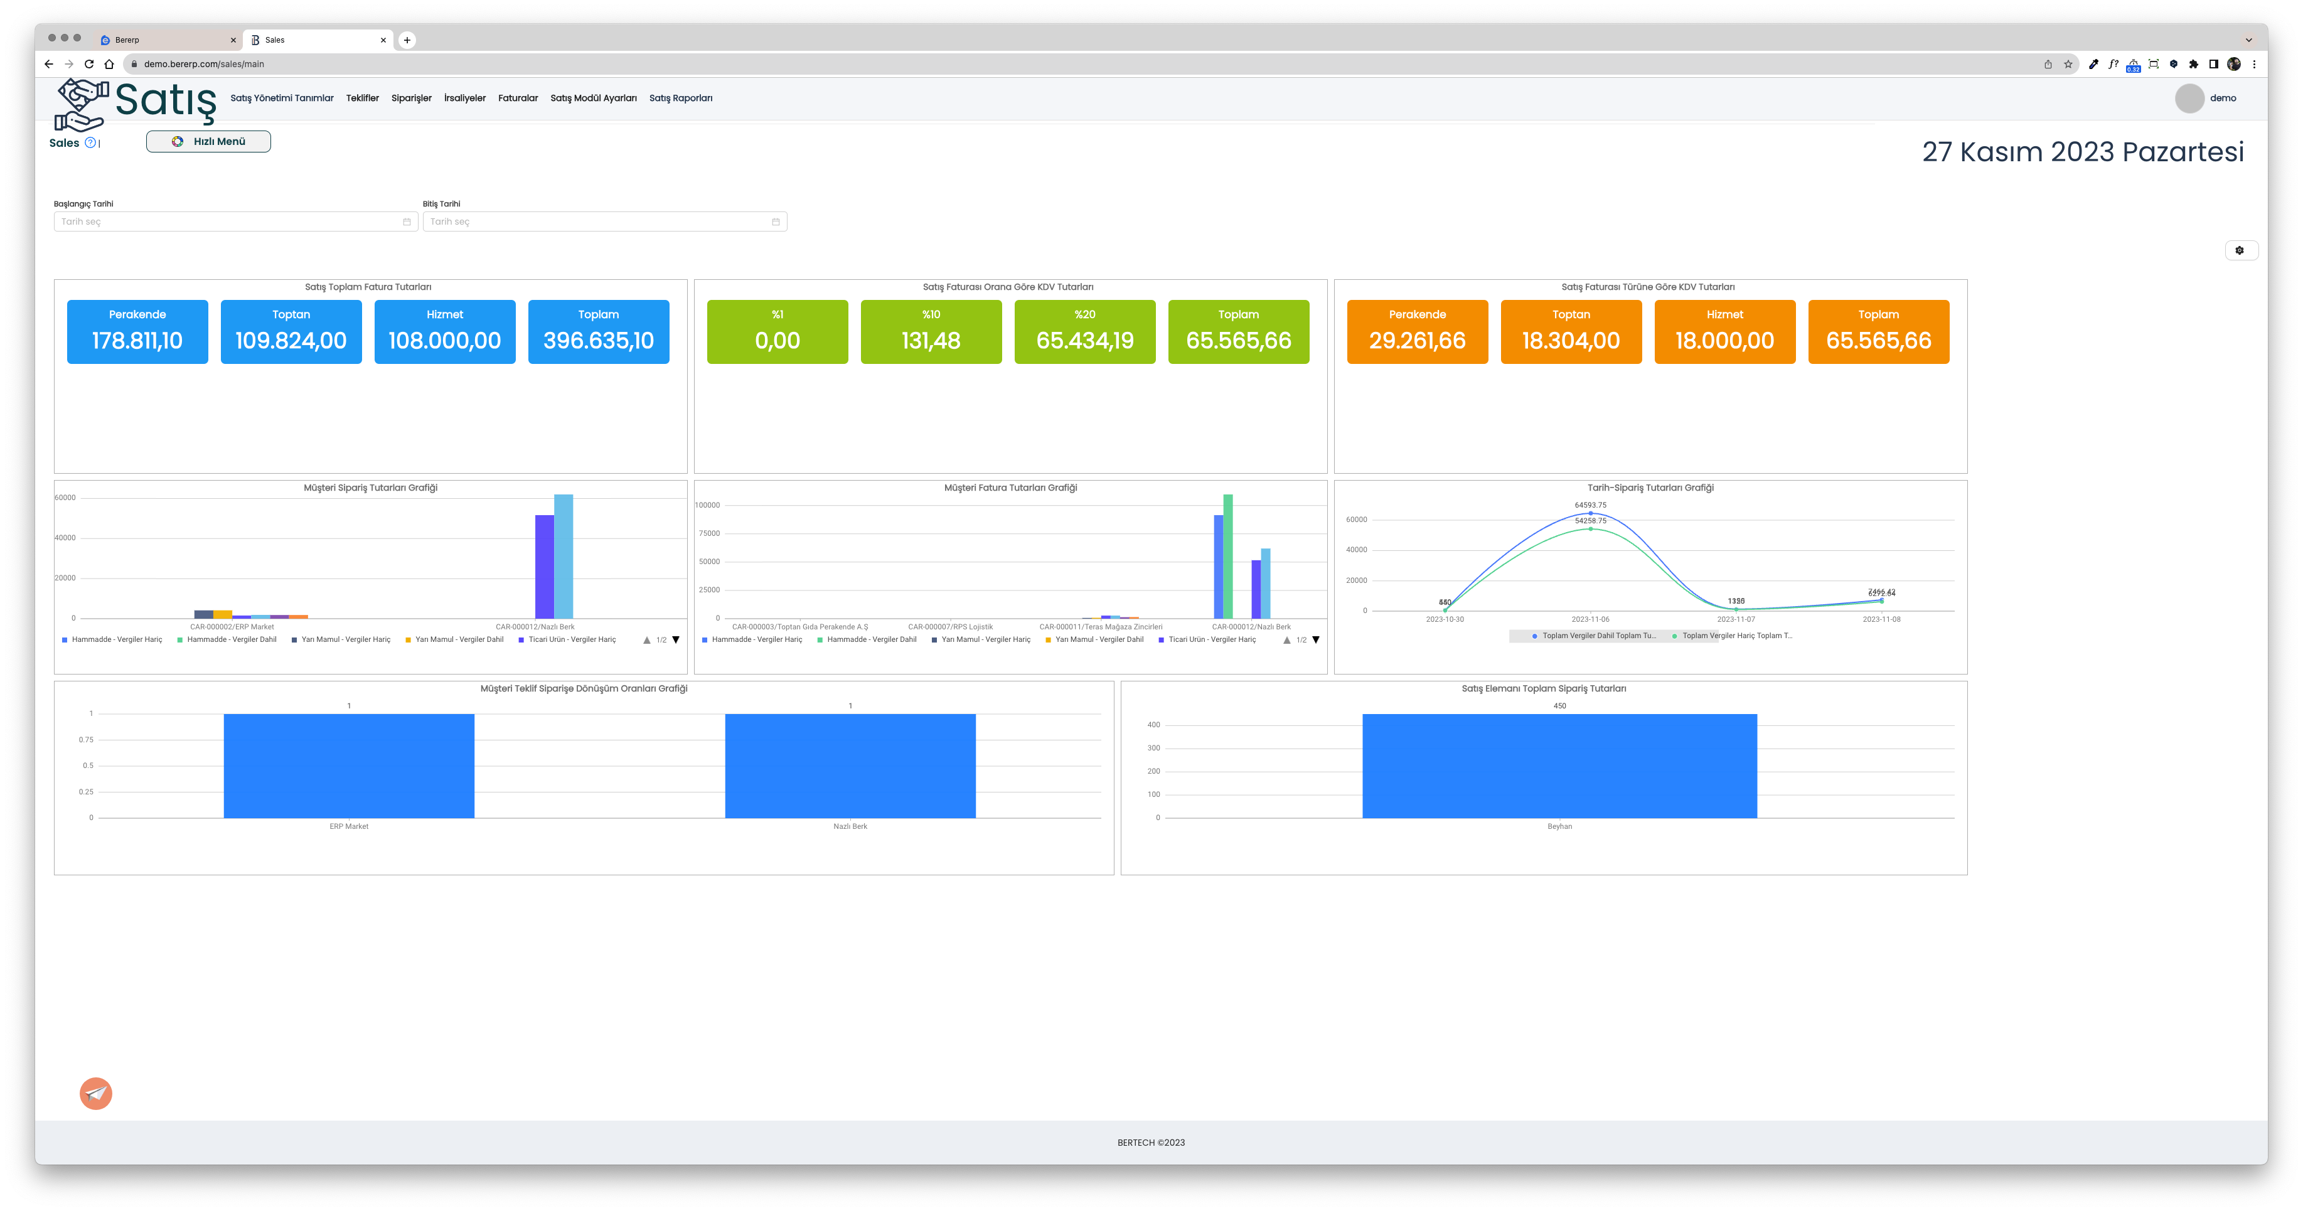2303x1211 pixels.
Task: Open calendar icon in Bitiş Tarihi field
Action: (x=775, y=221)
